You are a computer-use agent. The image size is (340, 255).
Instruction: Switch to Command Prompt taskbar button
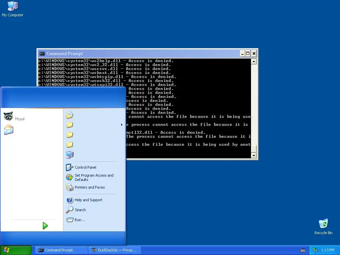pos(61,250)
